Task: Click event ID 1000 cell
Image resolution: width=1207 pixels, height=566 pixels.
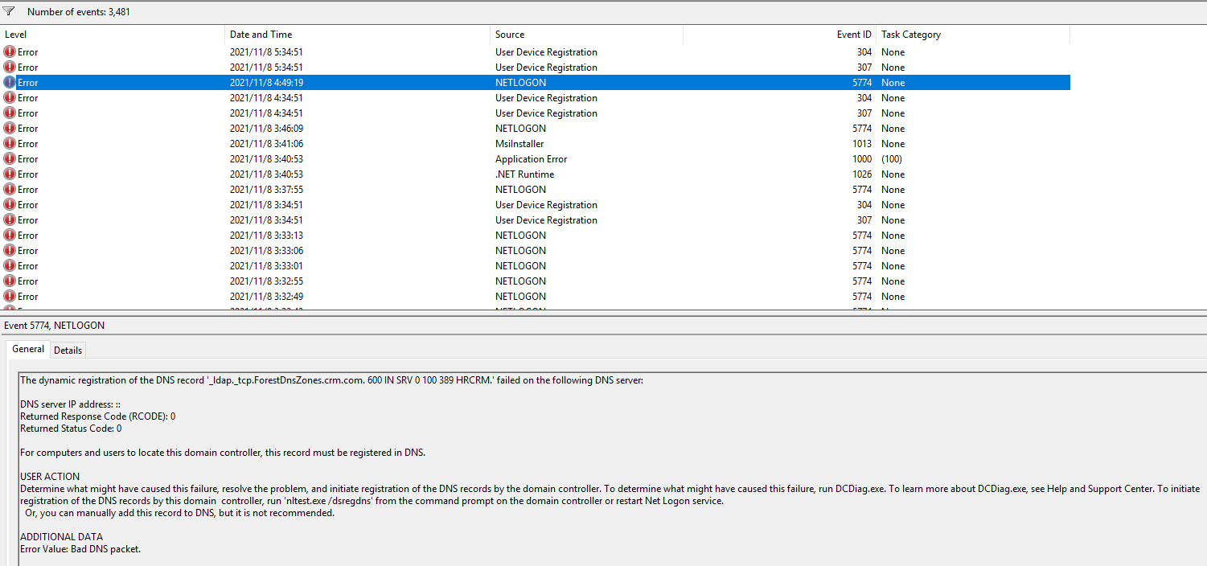Action: (x=862, y=159)
